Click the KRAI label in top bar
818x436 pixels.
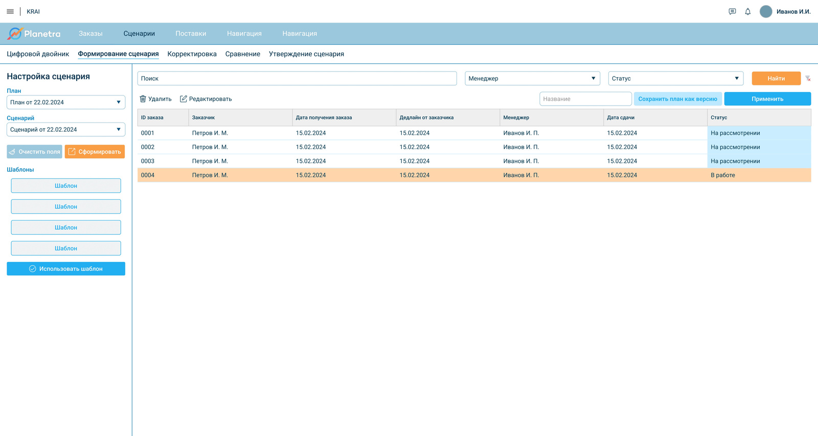point(33,11)
